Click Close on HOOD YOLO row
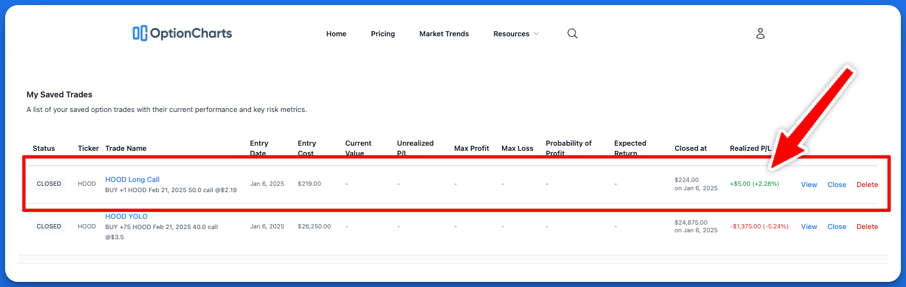 coord(837,227)
